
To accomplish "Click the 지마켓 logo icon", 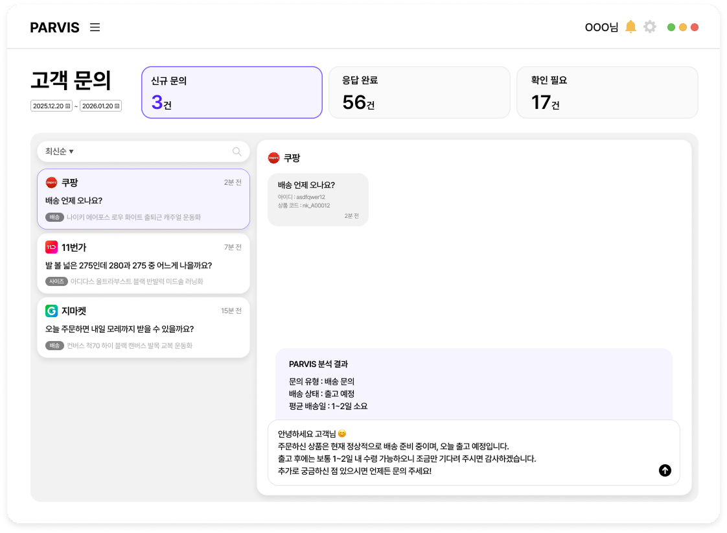I will [x=51, y=311].
